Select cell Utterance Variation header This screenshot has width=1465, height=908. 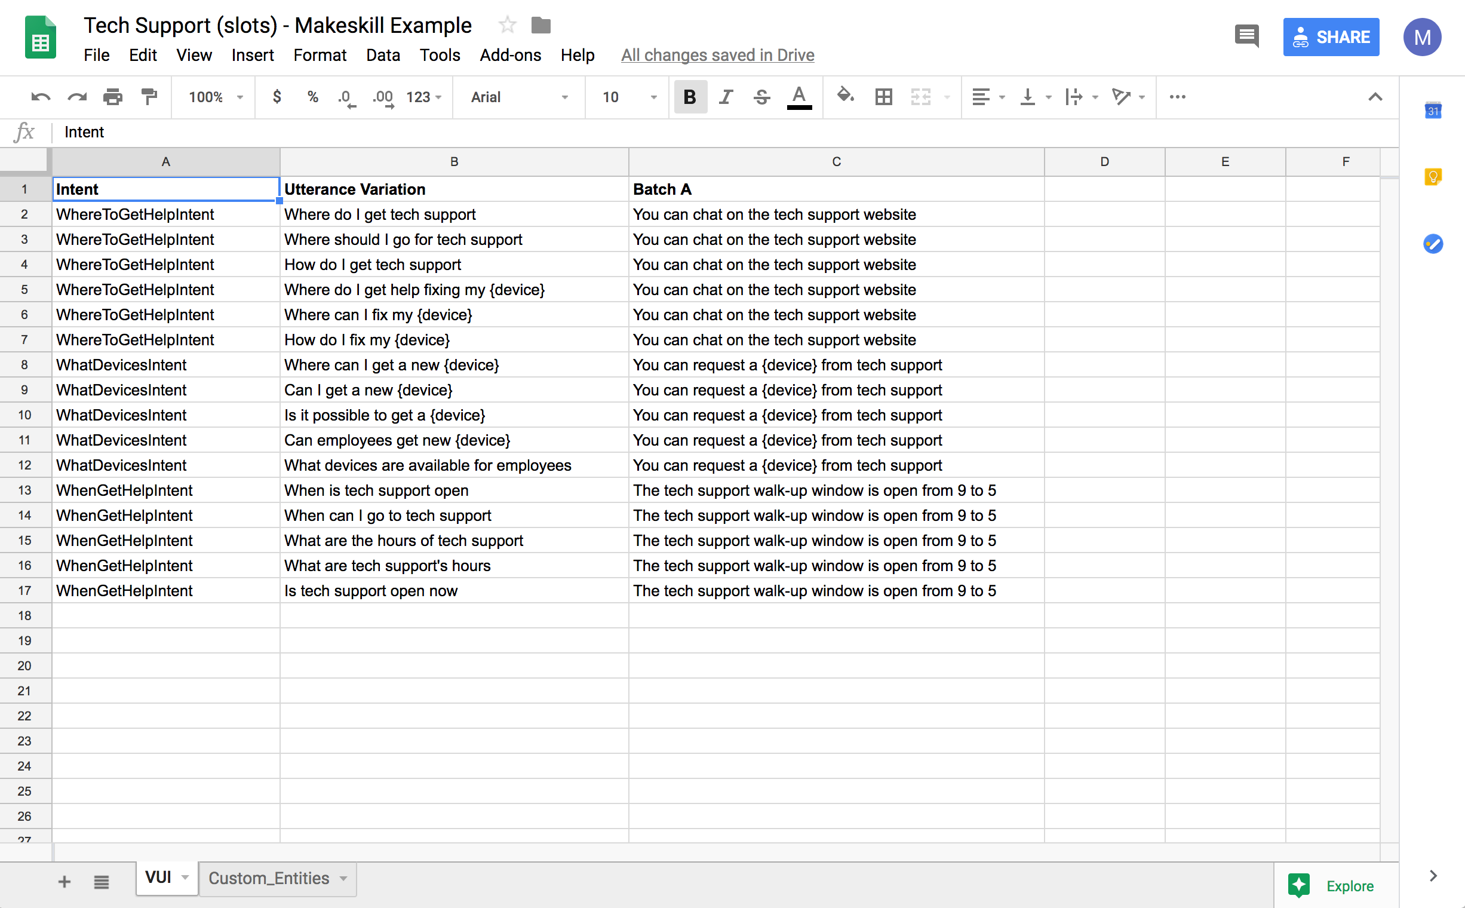point(454,189)
